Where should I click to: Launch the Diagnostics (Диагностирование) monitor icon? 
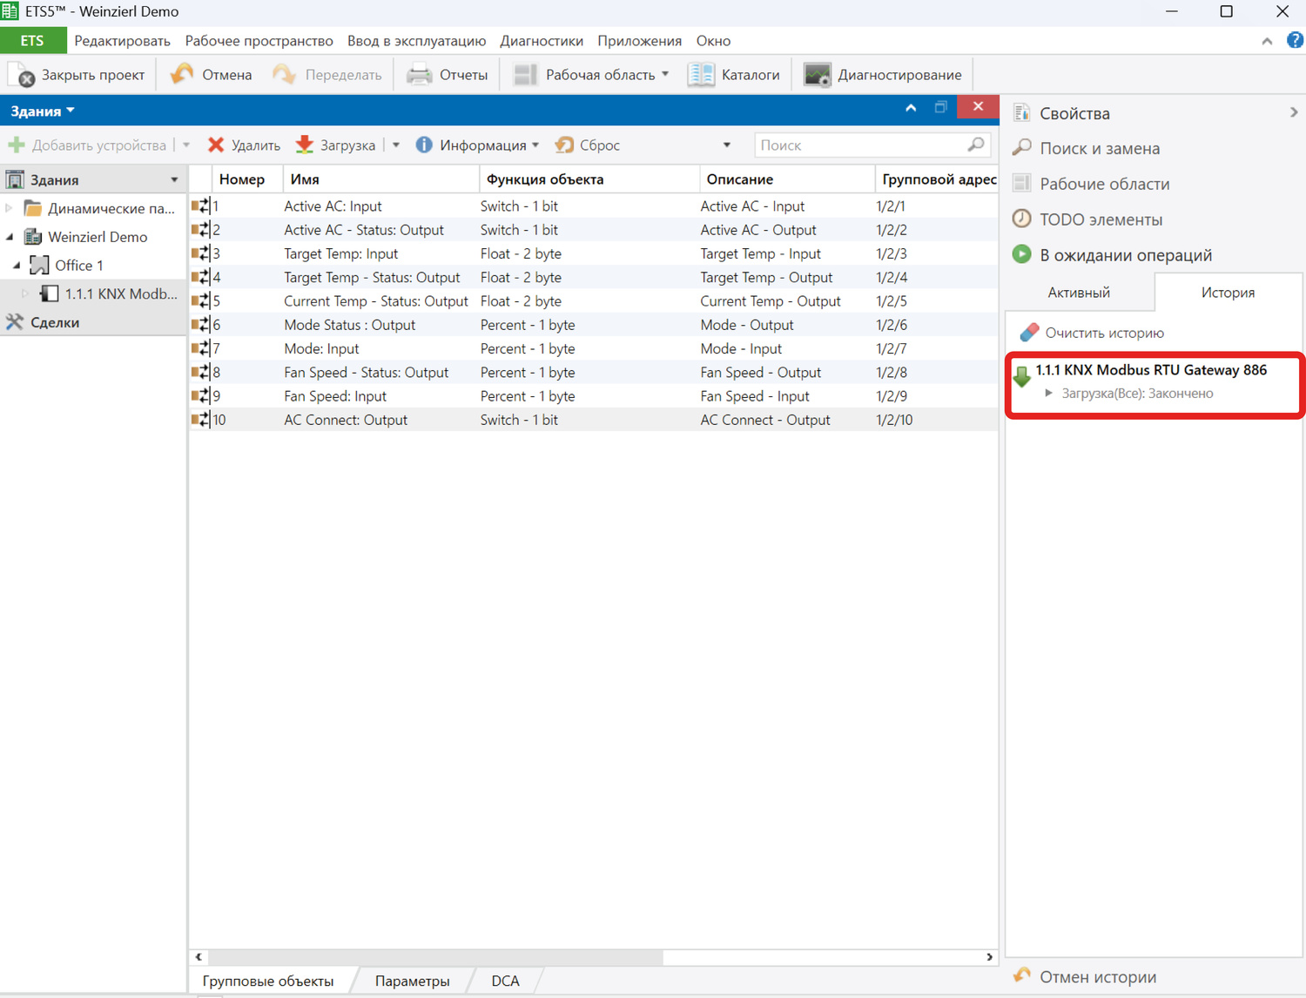817,75
